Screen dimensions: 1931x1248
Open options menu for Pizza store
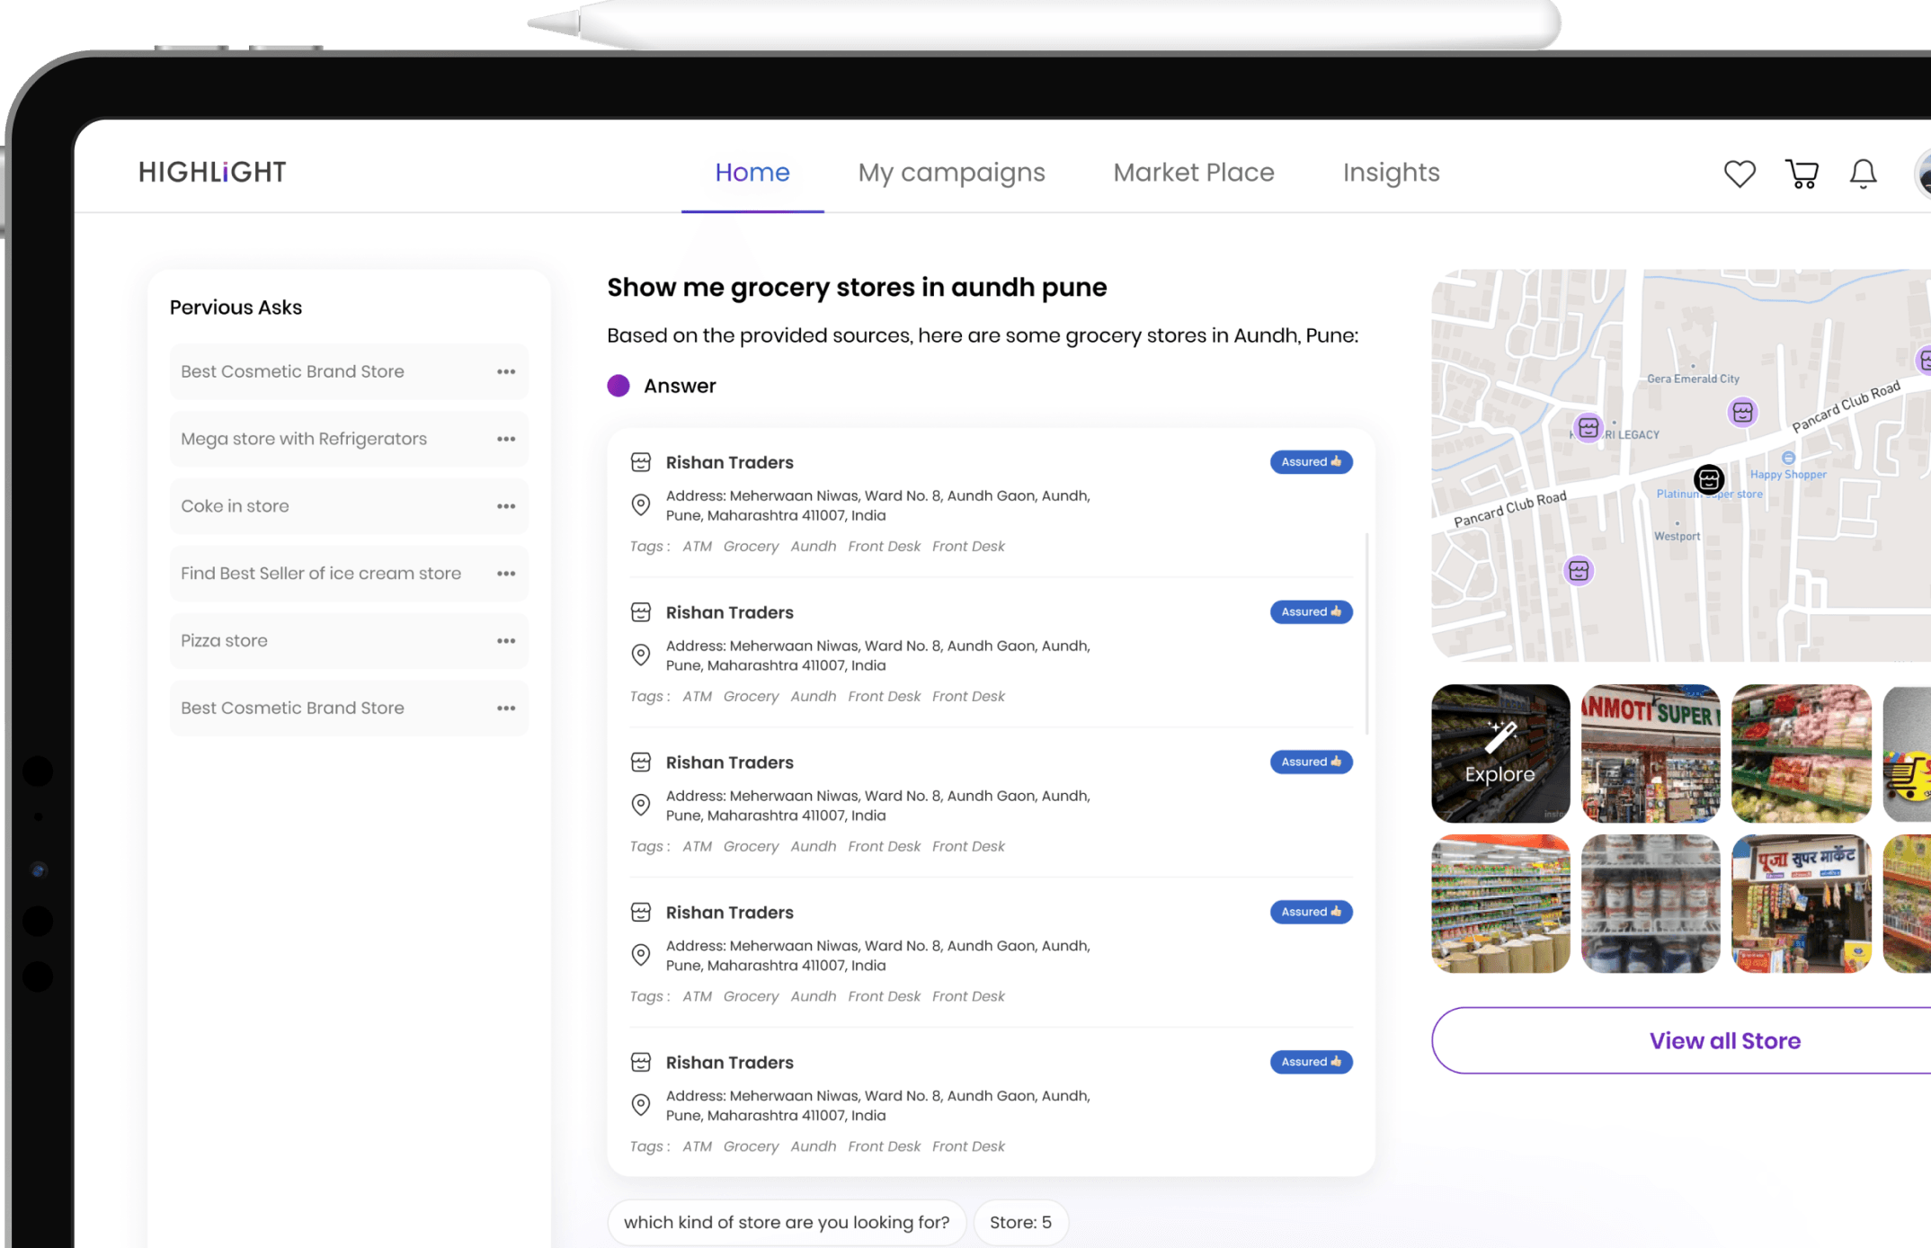506,641
